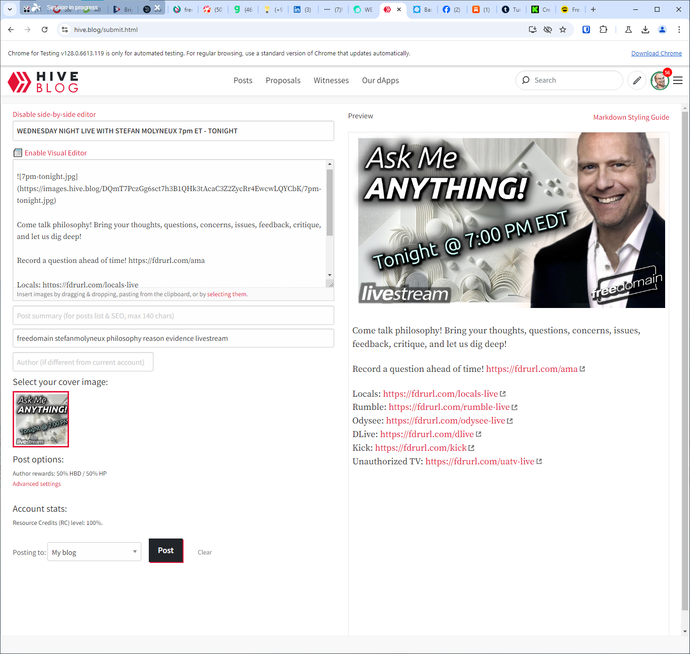The image size is (690, 654).
Task: Click the Post button
Action: click(166, 551)
